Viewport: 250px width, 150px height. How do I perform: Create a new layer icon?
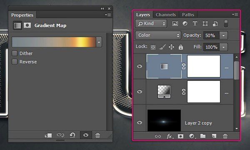214,136
